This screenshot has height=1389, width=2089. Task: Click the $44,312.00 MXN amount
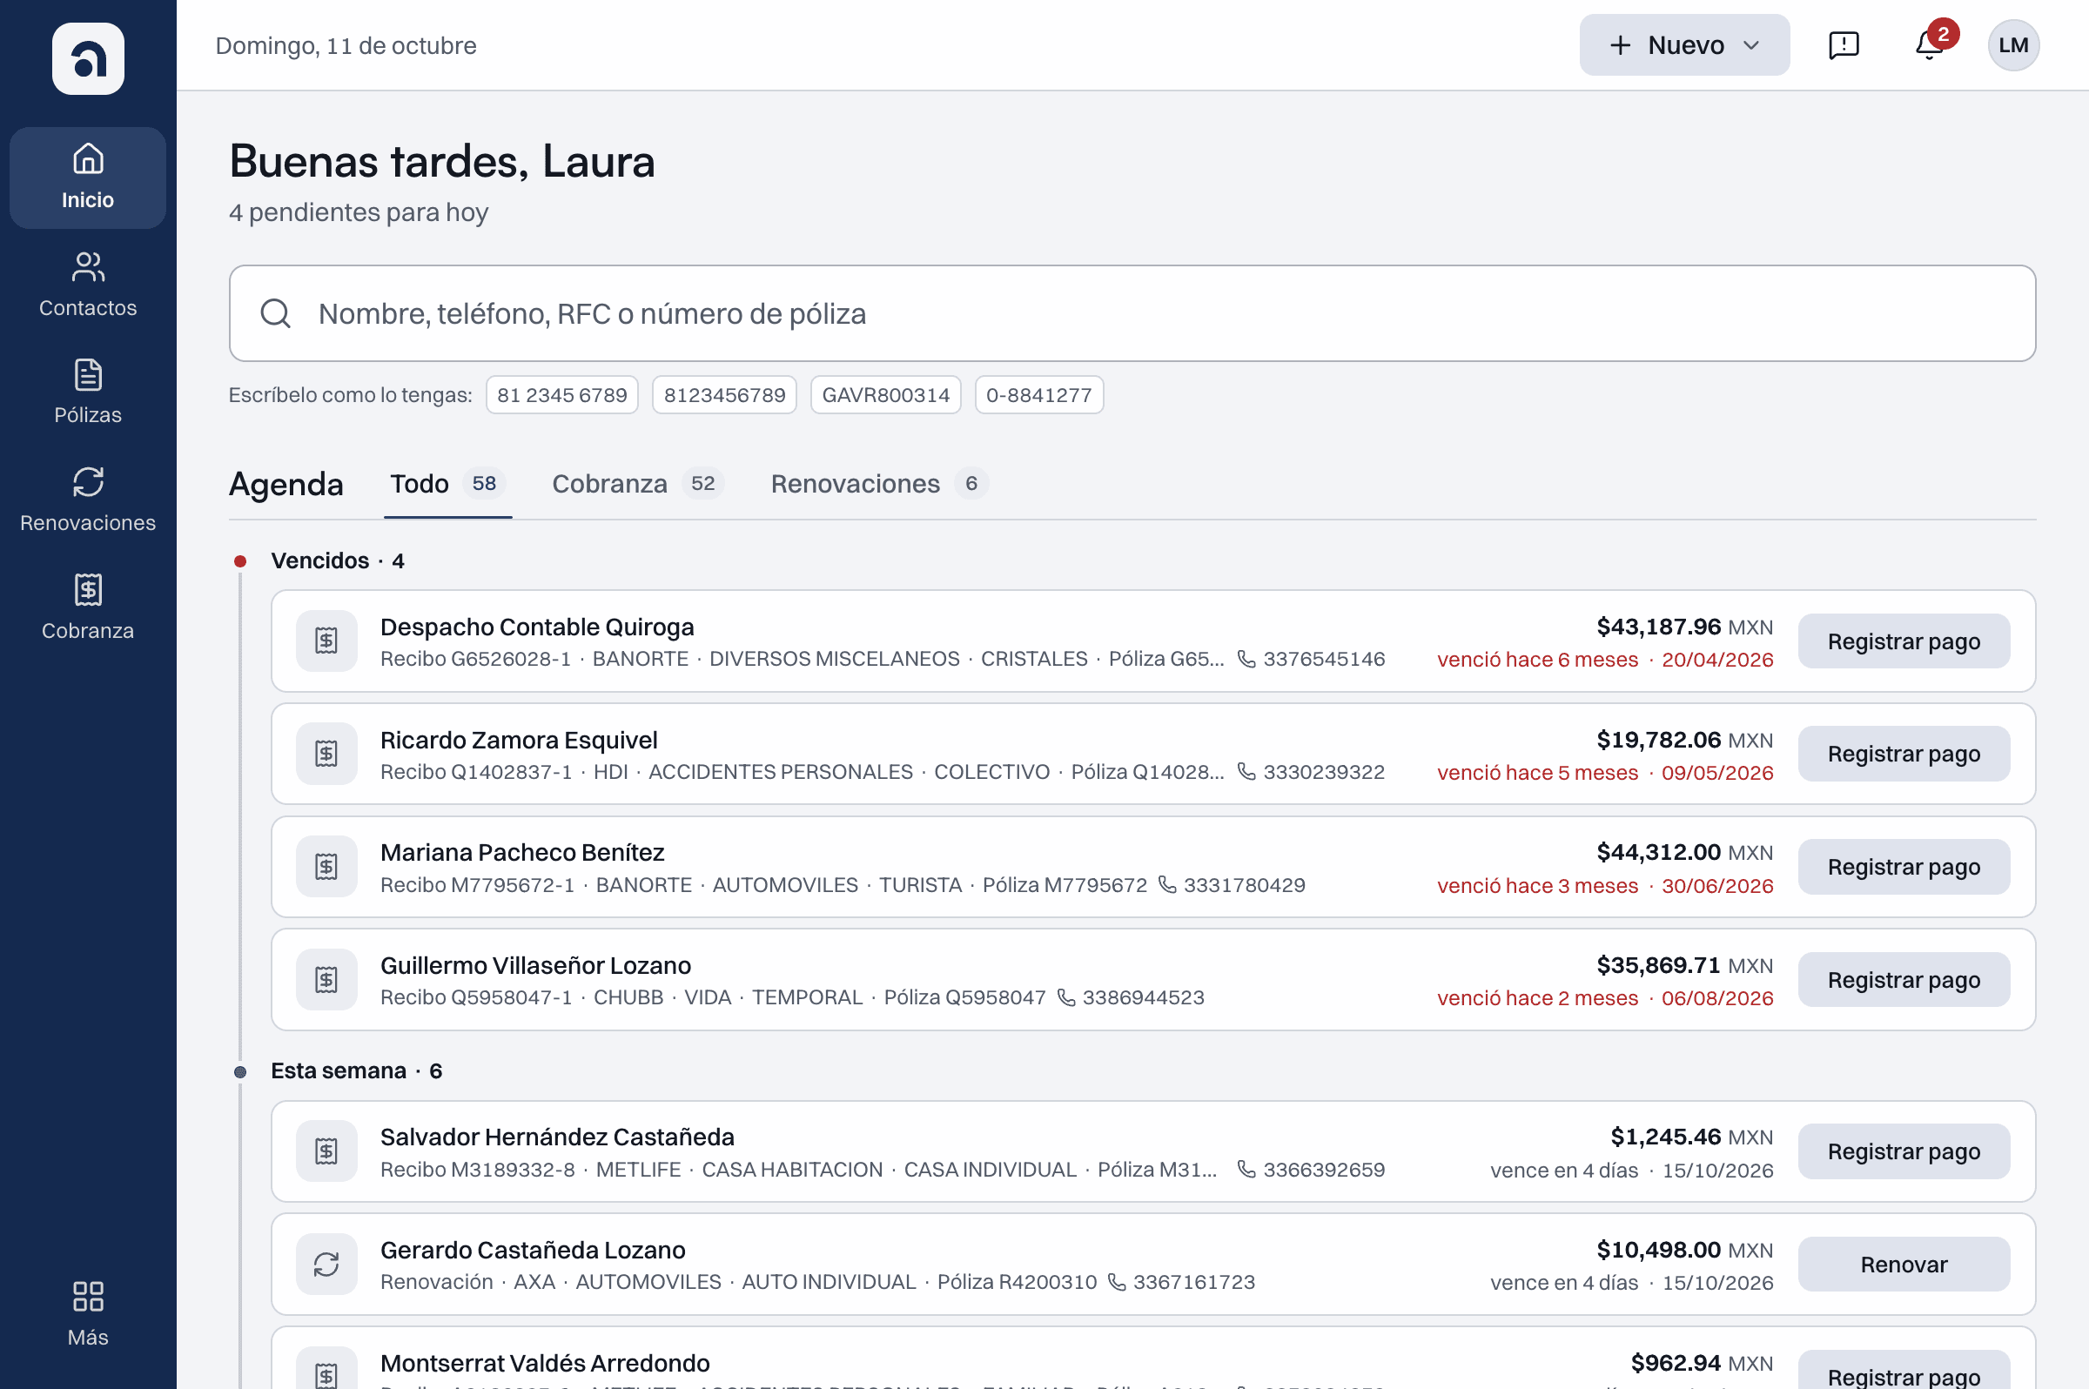click(x=1684, y=852)
